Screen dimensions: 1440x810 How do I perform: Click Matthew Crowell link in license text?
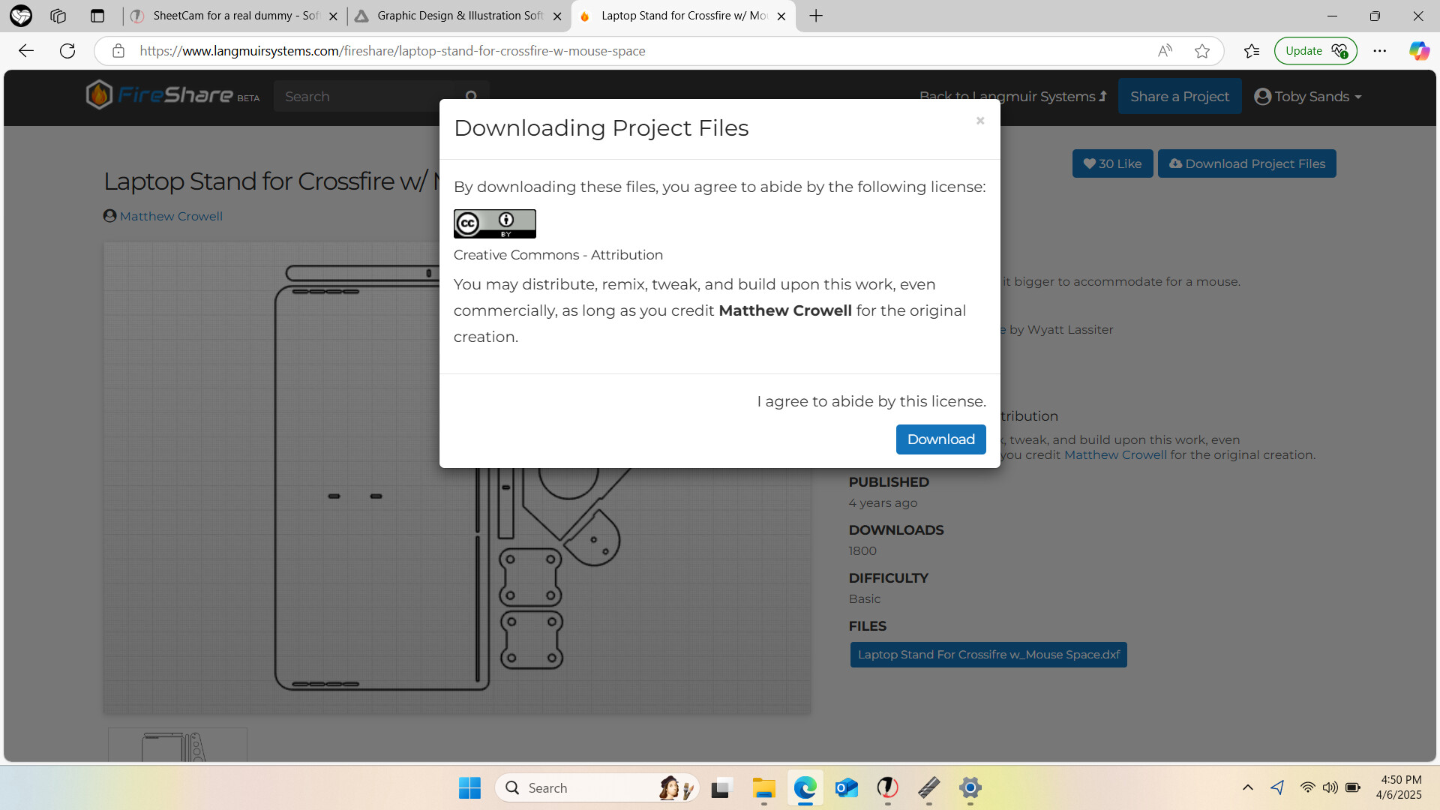coord(1115,454)
